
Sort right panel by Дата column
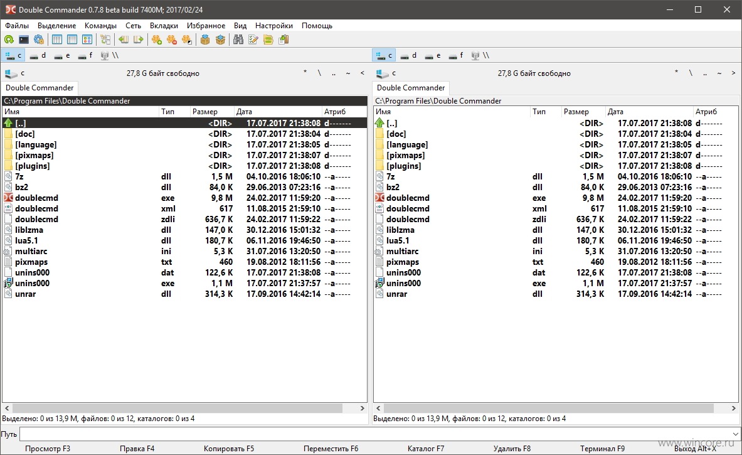[649, 112]
